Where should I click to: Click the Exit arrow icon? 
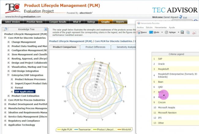pyautogui.click(x=181, y=17)
